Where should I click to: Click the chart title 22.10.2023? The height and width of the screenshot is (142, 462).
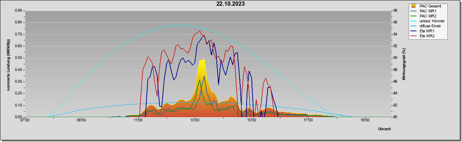tap(231, 4)
